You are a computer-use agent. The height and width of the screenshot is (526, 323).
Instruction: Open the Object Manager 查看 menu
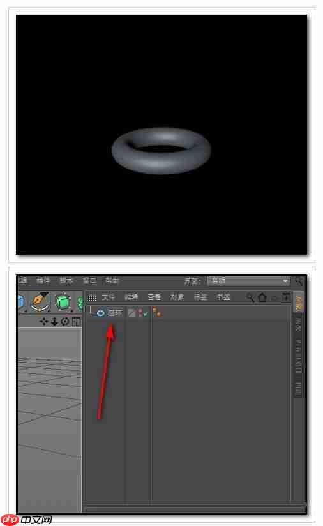pyautogui.click(x=154, y=297)
